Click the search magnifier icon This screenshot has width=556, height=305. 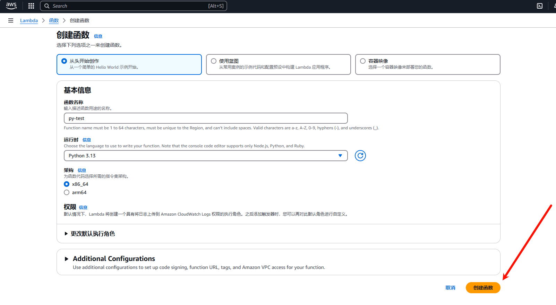47,6
